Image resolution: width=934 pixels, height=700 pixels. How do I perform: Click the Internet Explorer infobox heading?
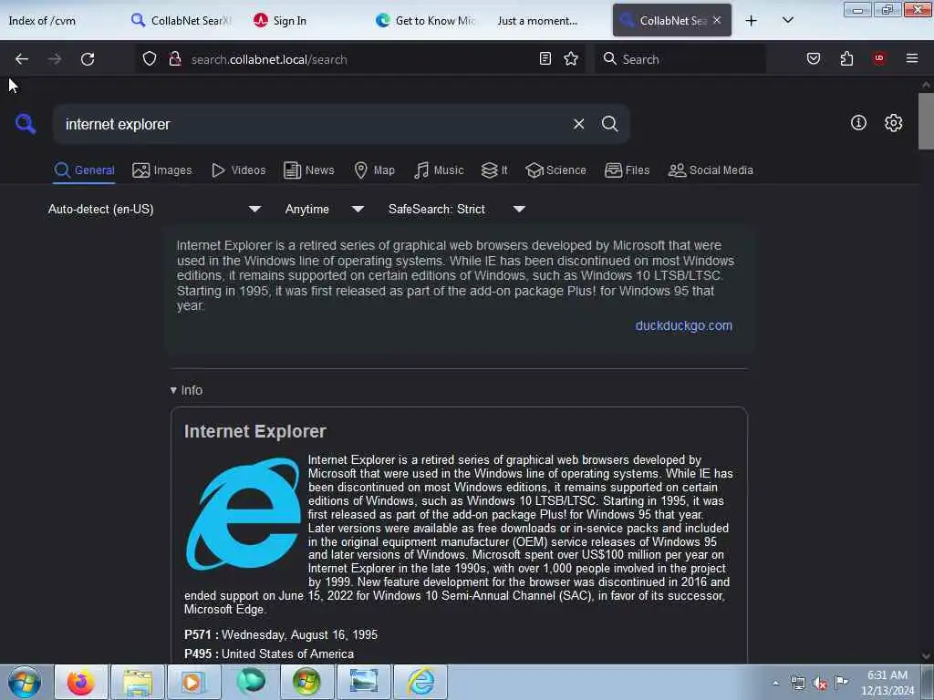(255, 431)
